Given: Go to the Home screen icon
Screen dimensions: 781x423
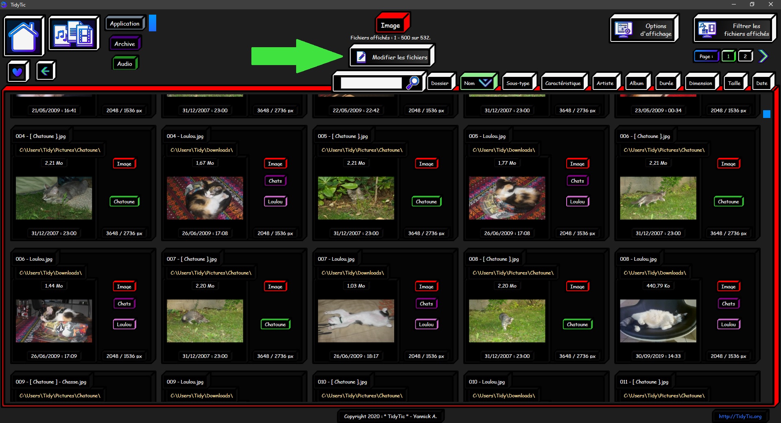Looking at the screenshot, I should (24, 36).
